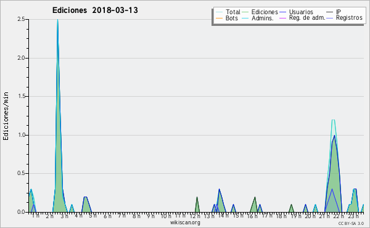Click the '3 h' x-axis label

64,216
